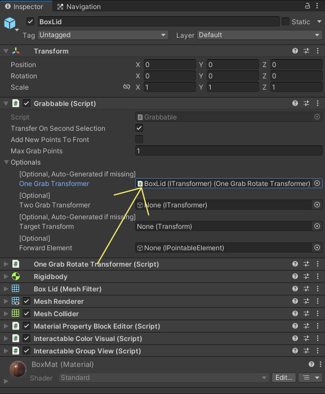Open Mesh Collider preset icon

pos(306,313)
